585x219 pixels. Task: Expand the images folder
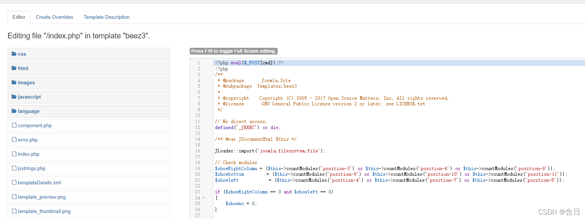pos(89,83)
